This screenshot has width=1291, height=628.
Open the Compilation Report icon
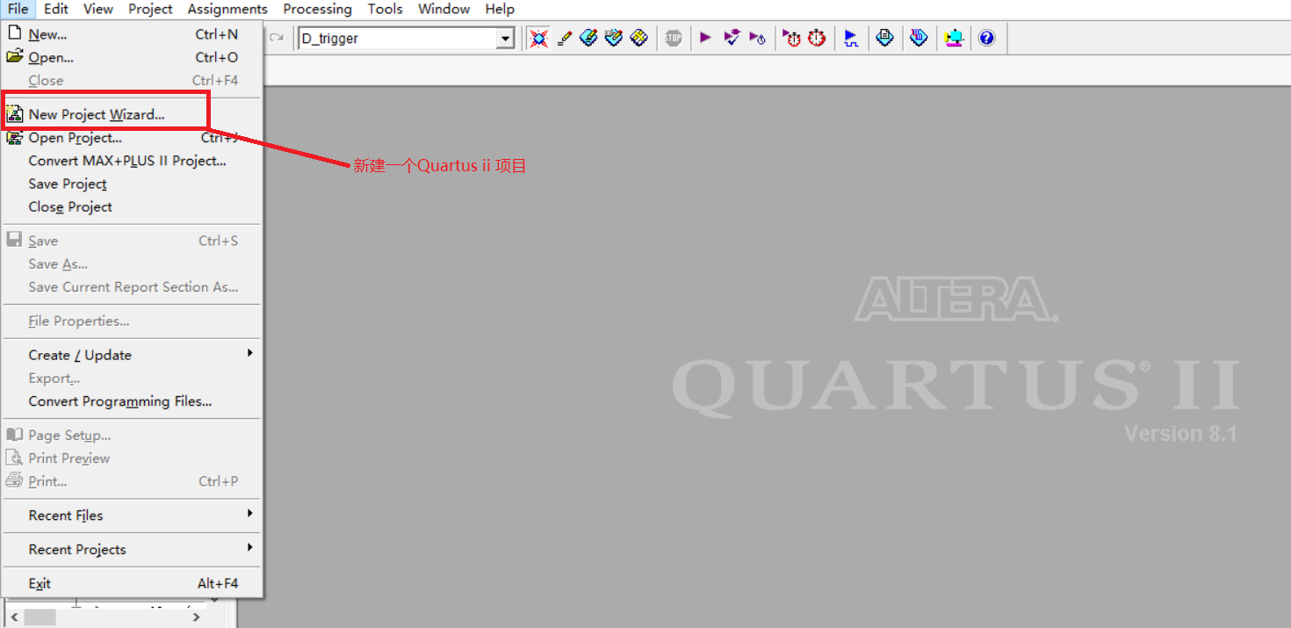pos(884,37)
